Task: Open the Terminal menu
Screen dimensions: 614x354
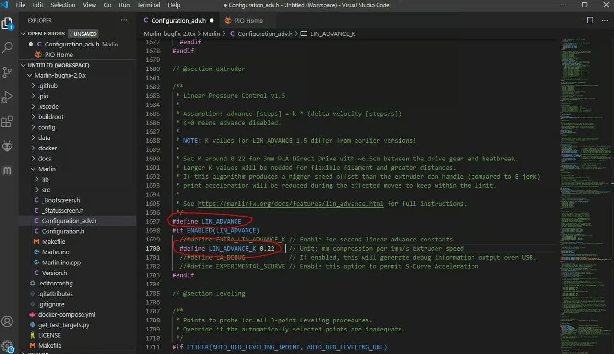Action: tap(149, 5)
